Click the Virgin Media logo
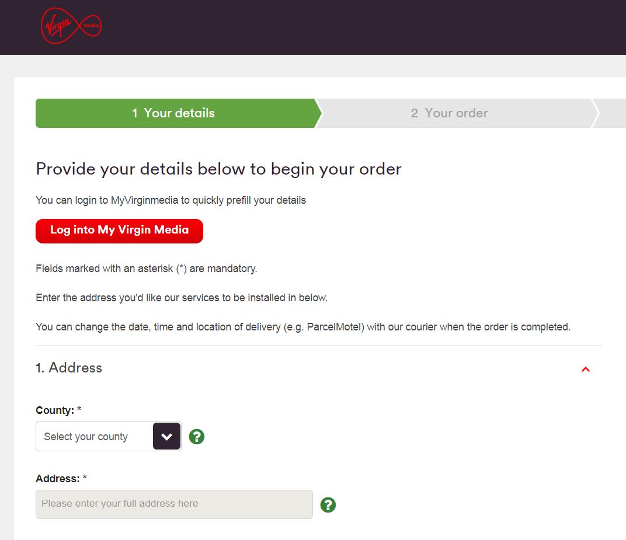626x540 pixels. [x=70, y=26]
